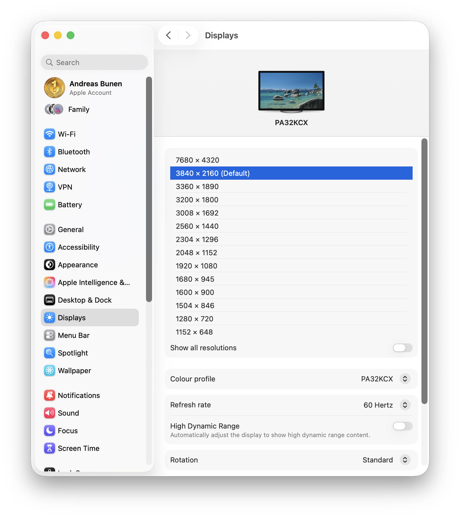Open the Battery settings icon
Screen dimensions: 460x517
coord(49,204)
